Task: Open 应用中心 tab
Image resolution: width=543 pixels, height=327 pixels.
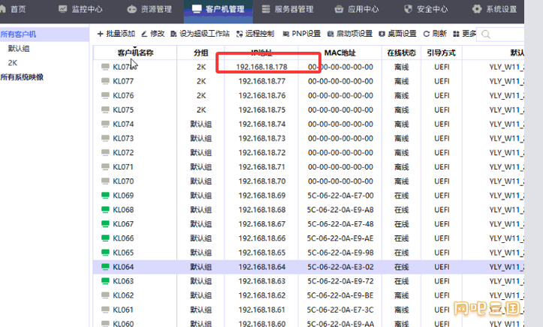Action: (357, 9)
